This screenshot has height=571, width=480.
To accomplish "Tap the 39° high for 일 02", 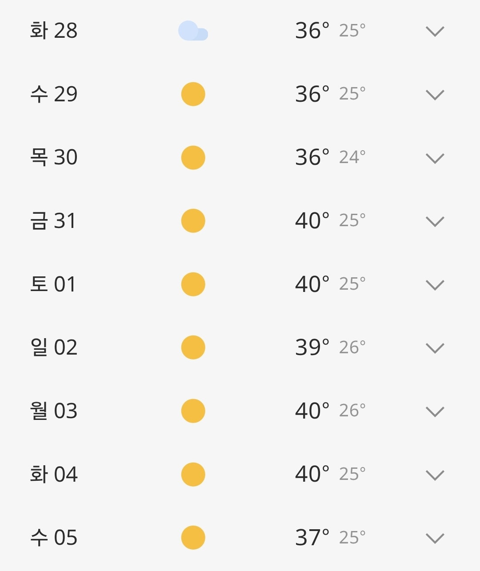I will [312, 347].
